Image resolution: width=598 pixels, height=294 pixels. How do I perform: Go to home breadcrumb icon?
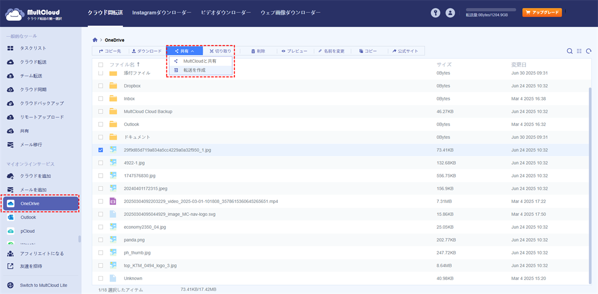pos(95,40)
